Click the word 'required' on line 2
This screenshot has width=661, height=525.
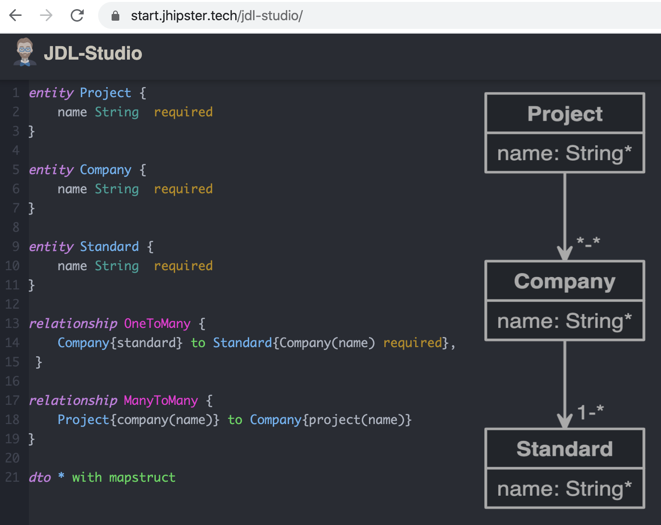[x=183, y=112]
